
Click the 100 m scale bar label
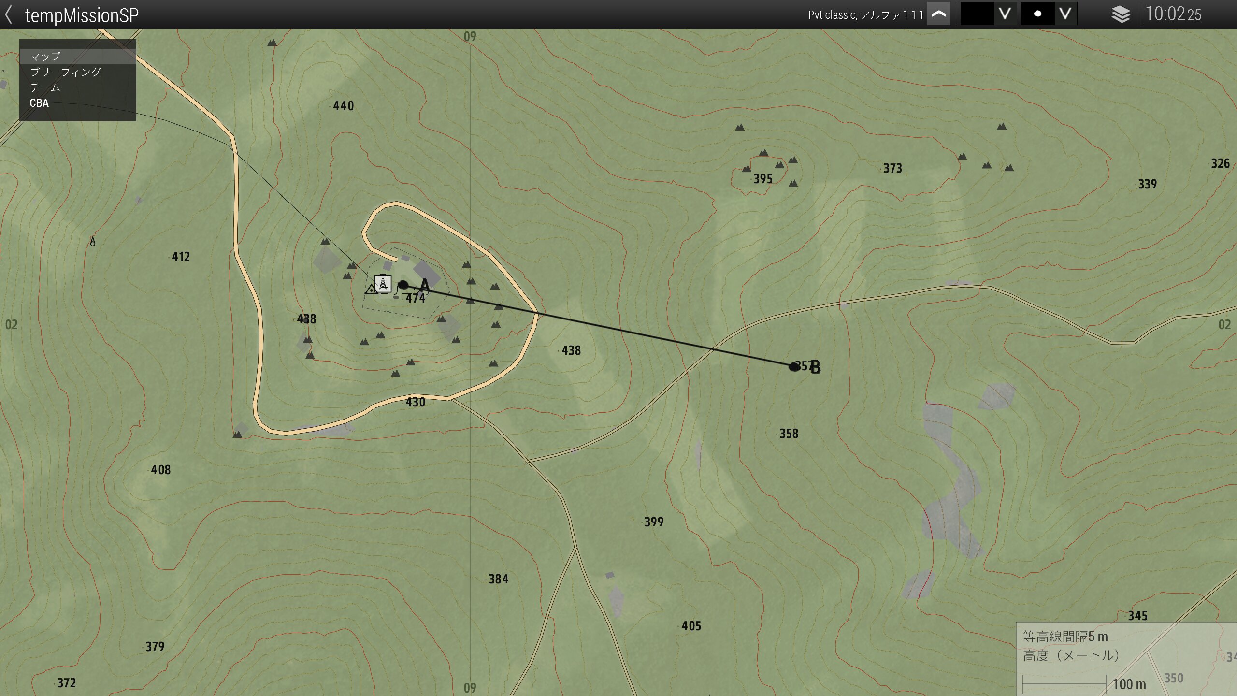[1130, 684]
